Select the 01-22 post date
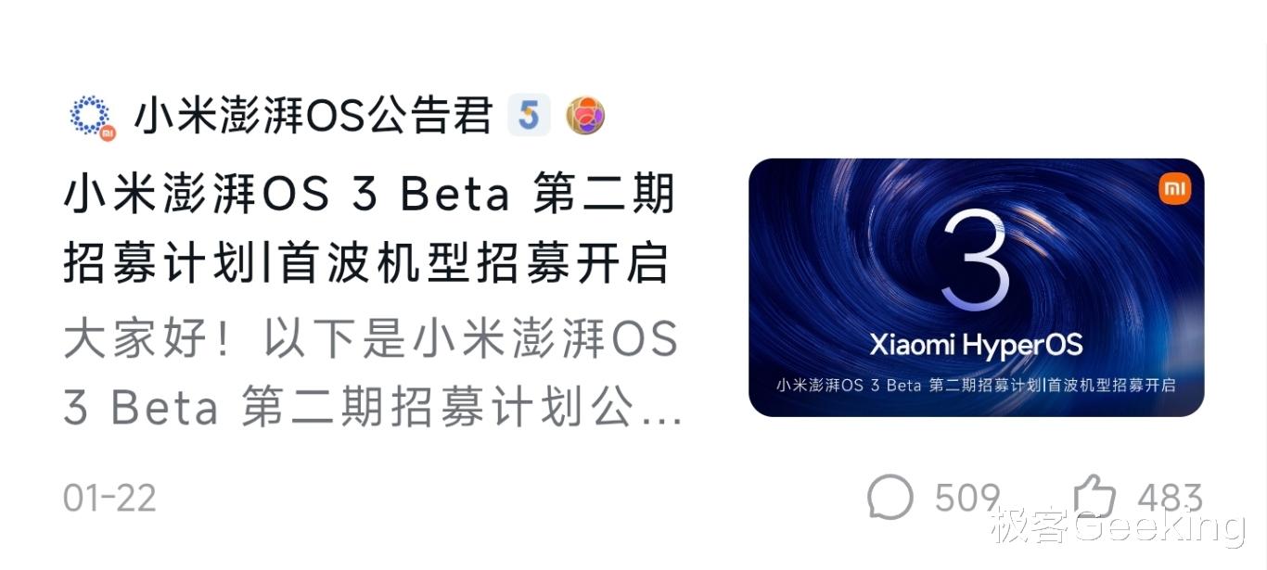 tap(109, 498)
